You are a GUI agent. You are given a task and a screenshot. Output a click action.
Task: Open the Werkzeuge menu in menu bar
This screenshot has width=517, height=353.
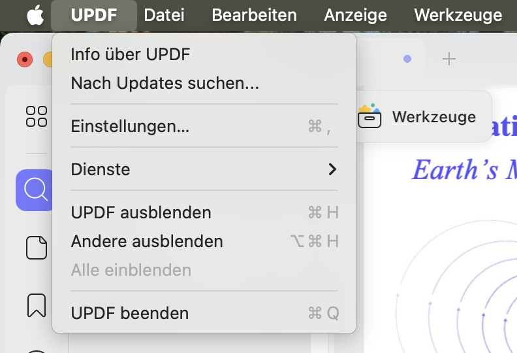(x=458, y=15)
